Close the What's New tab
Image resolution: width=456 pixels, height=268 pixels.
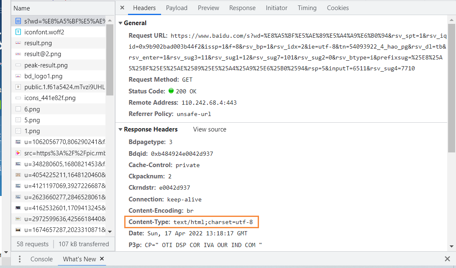pos(102,258)
